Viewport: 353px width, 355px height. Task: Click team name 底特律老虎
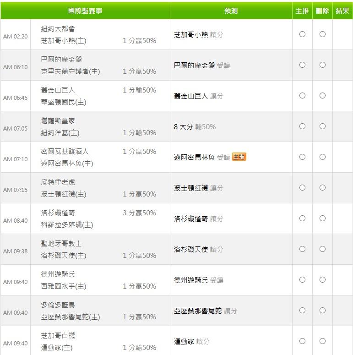[x=58, y=182]
